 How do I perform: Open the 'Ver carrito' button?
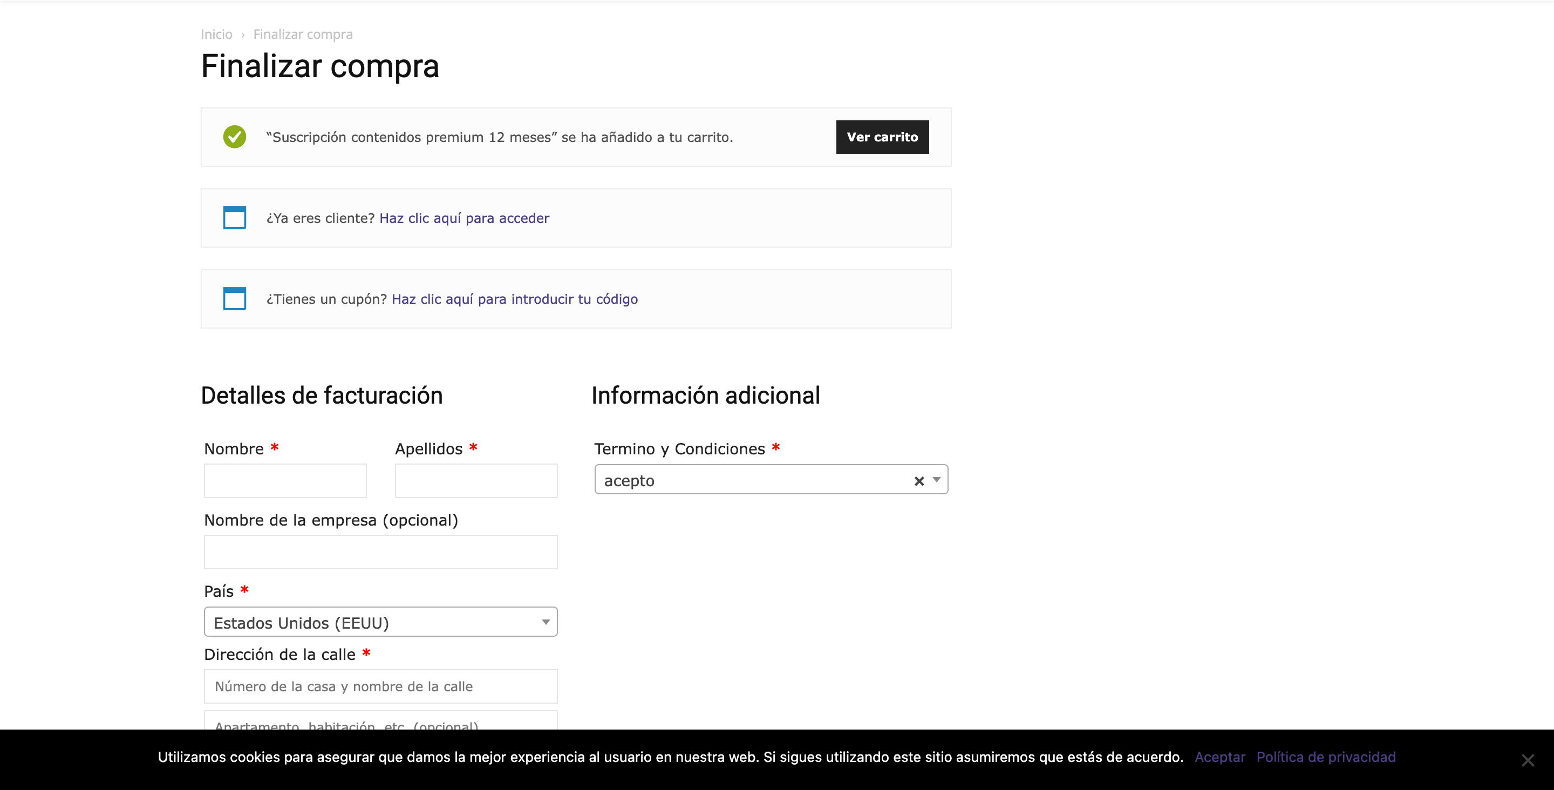[882, 137]
